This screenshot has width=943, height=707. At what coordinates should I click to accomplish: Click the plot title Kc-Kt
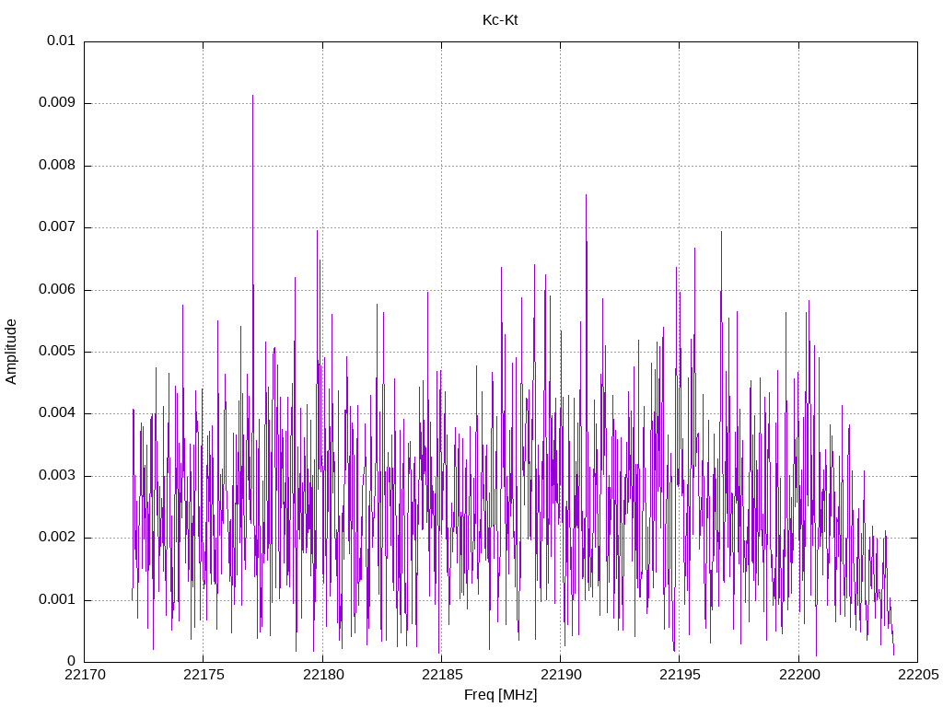pos(500,20)
